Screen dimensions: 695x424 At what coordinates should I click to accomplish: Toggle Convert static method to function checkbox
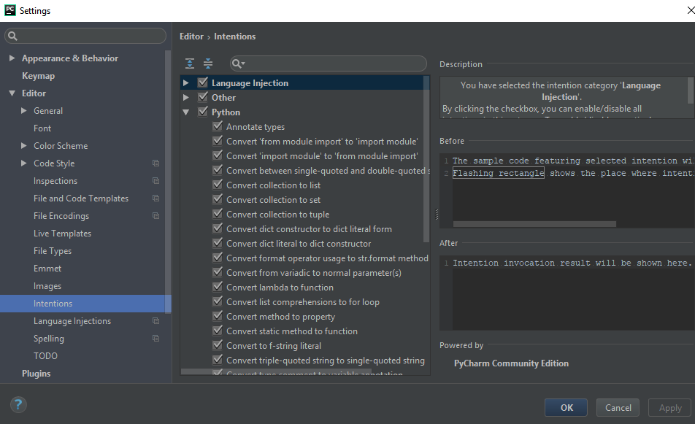coord(218,331)
